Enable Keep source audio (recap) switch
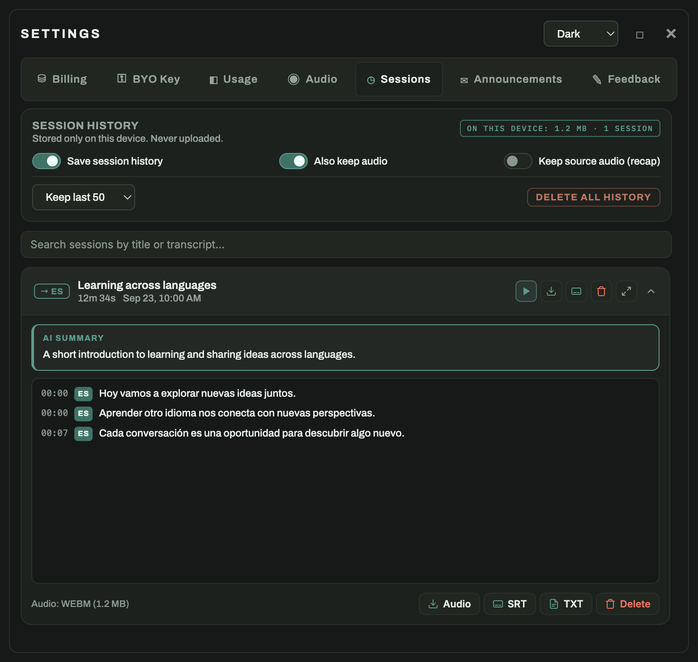Image resolution: width=698 pixels, height=662 pixels. tap(518, 161)
